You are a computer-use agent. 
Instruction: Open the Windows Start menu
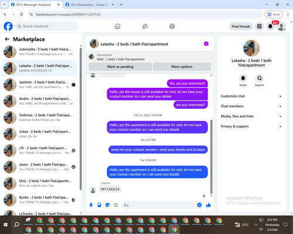(x=5, y=225)
